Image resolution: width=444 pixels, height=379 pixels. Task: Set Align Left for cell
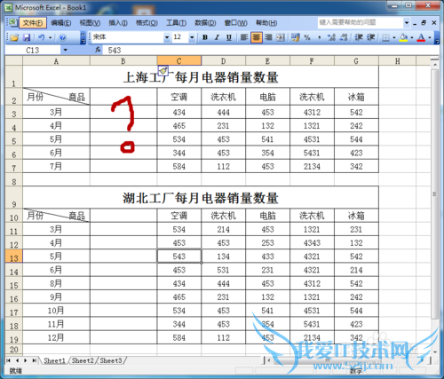tap(244, 37)
